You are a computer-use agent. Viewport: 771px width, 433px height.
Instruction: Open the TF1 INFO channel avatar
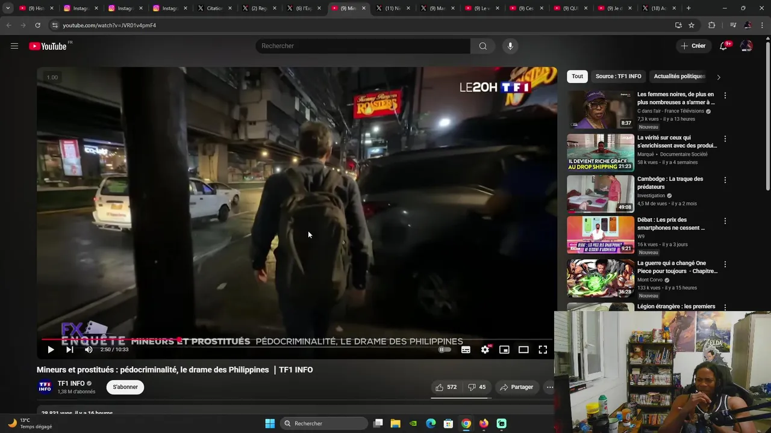(45, 387)
